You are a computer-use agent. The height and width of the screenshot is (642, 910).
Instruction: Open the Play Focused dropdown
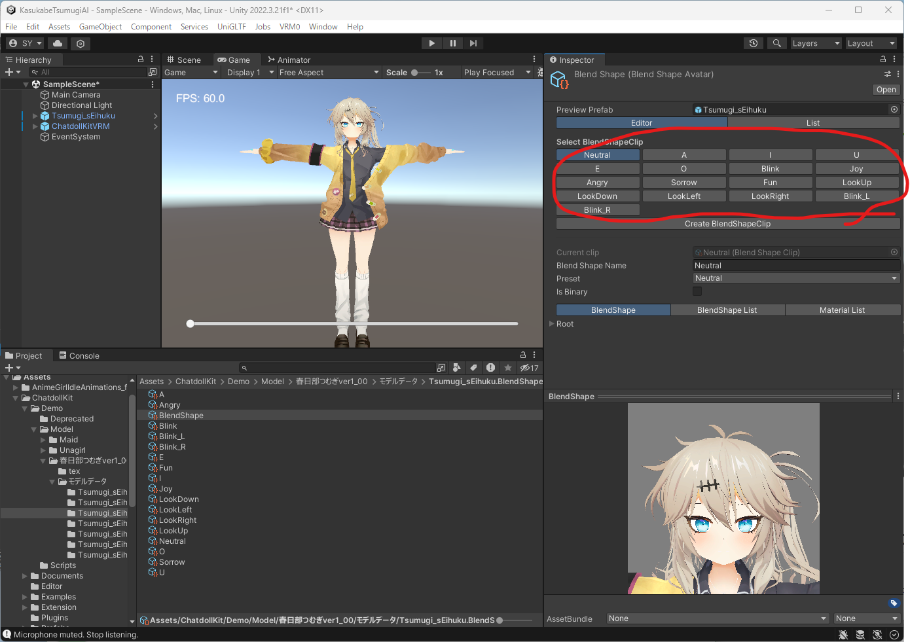click(497, 72)
